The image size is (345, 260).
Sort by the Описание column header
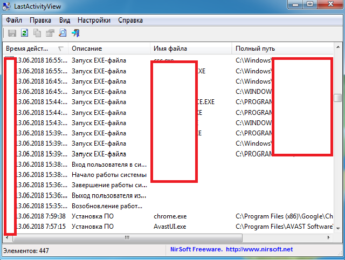[x=108, y=49]
